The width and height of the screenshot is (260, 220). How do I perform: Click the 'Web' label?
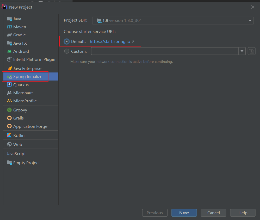tap(17, 144)
